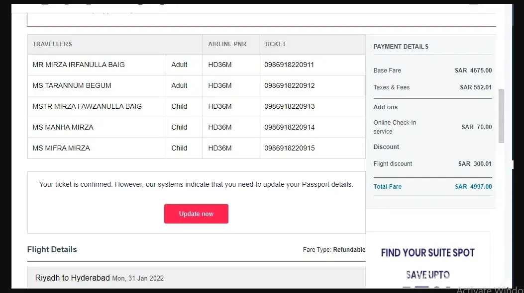524x293 pixels.
Task: Click the TRAVELLERS column header
Action: click(x=52, y=44)
